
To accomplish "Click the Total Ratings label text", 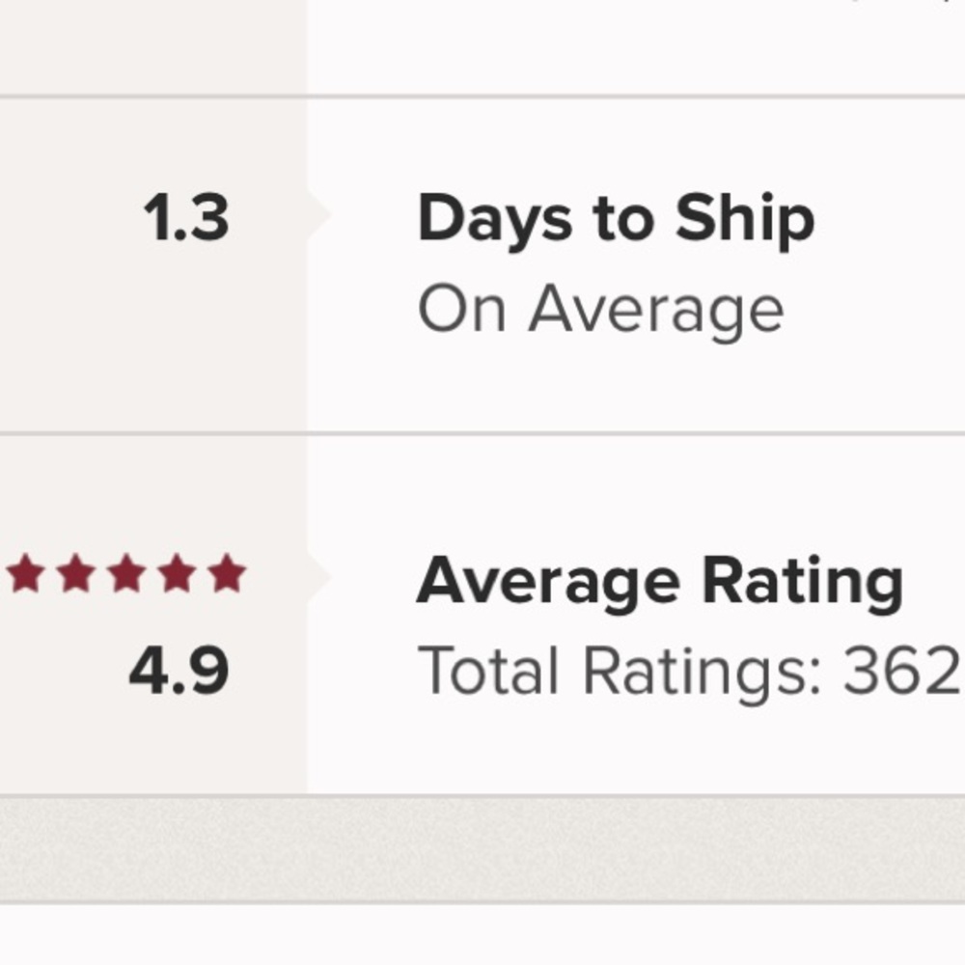I will click(619, 671).
